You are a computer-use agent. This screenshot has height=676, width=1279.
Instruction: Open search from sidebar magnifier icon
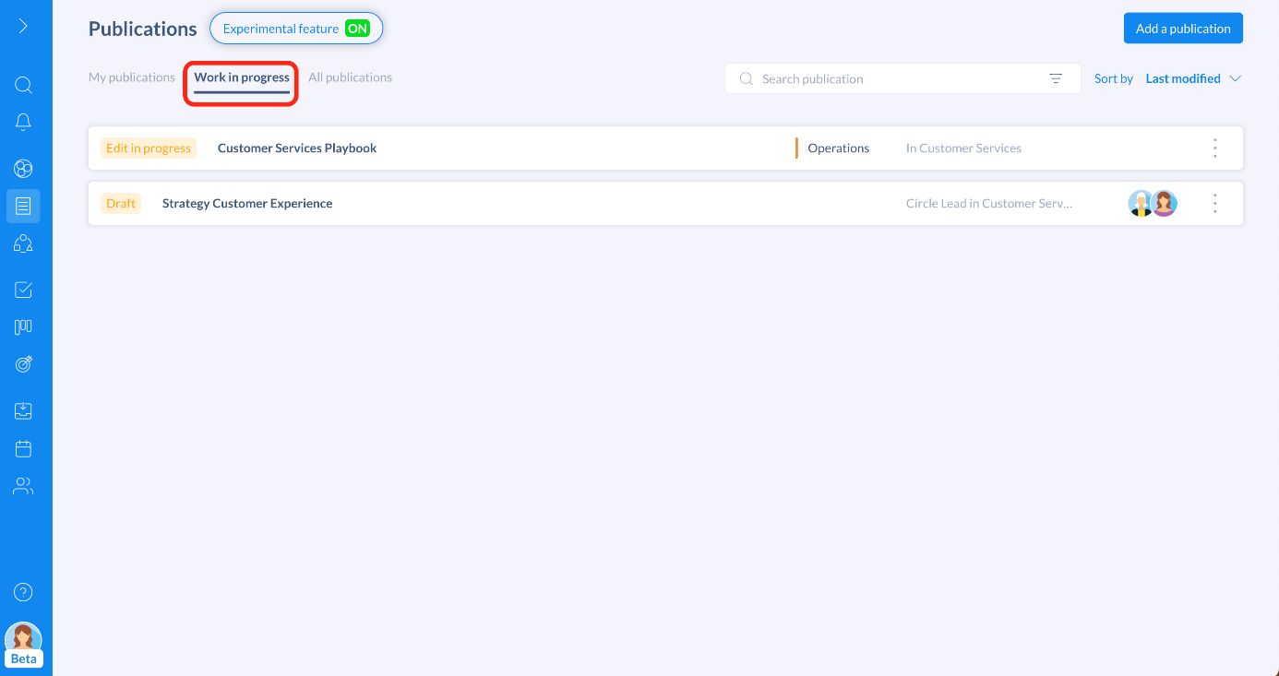click(23, 85)
